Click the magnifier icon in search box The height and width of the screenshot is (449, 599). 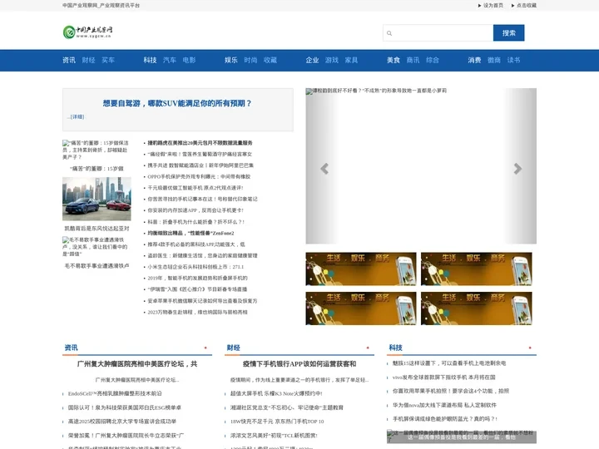389,33
